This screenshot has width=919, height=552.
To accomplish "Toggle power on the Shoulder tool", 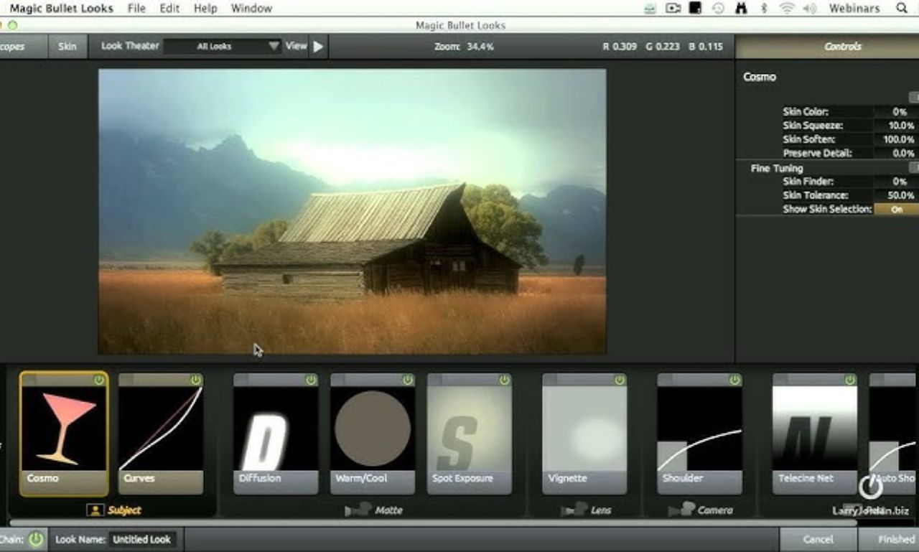I will 734,380.
